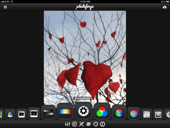
Task: Switch to the adjustments sliders tab
Action: click(x=67, y=124)
